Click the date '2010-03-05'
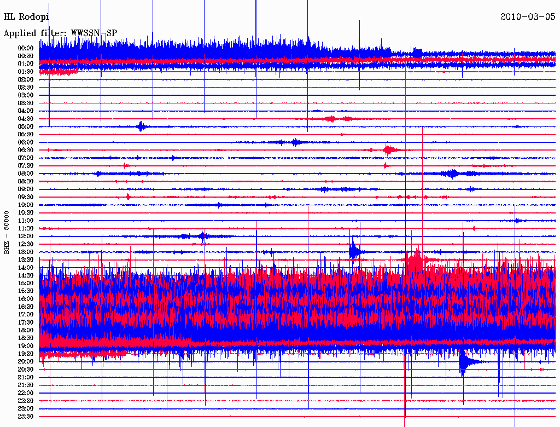Screen dimensions: 560x427 528,16
